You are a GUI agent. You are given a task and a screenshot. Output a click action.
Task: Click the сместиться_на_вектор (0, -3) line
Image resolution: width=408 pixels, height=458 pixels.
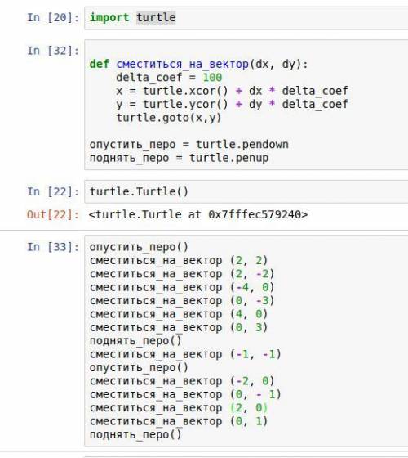[x=182, y=301]
